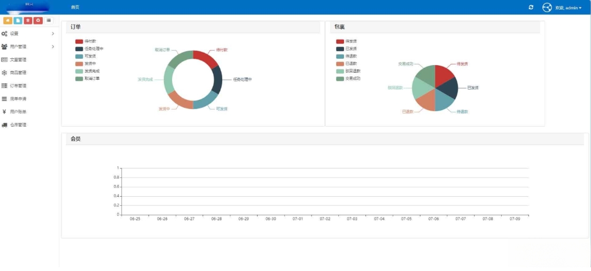This screenshot has width=591, height=271.
Task: Expand the 用户管理 sidebar menu chevron
Action: (52, 47)
